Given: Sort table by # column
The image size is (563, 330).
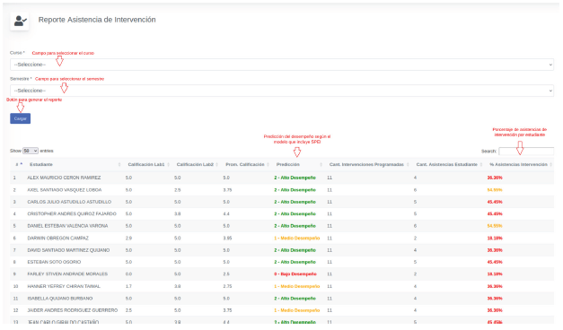Looking at the screenshot, I should tap(19, 164).
